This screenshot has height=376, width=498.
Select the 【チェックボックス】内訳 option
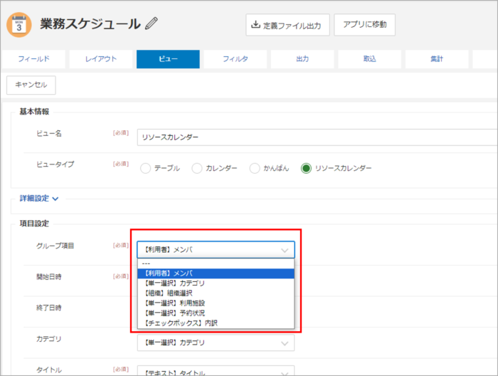[x=216, y=323]
